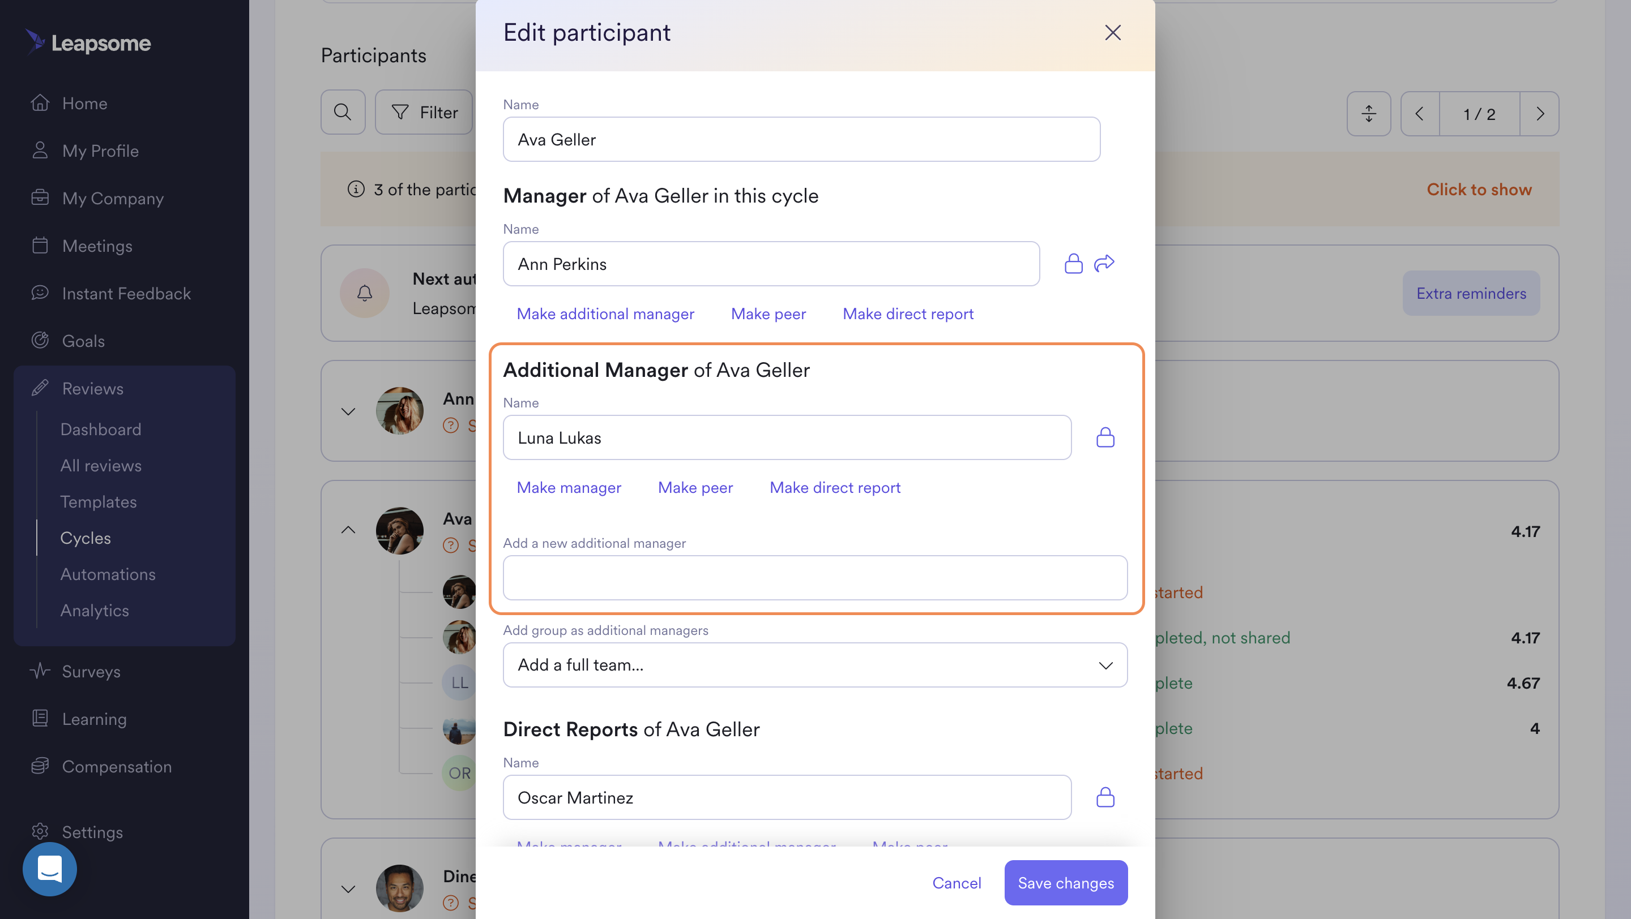Click the reminder bell icon

pyautogui.click(x=365, y=293)
